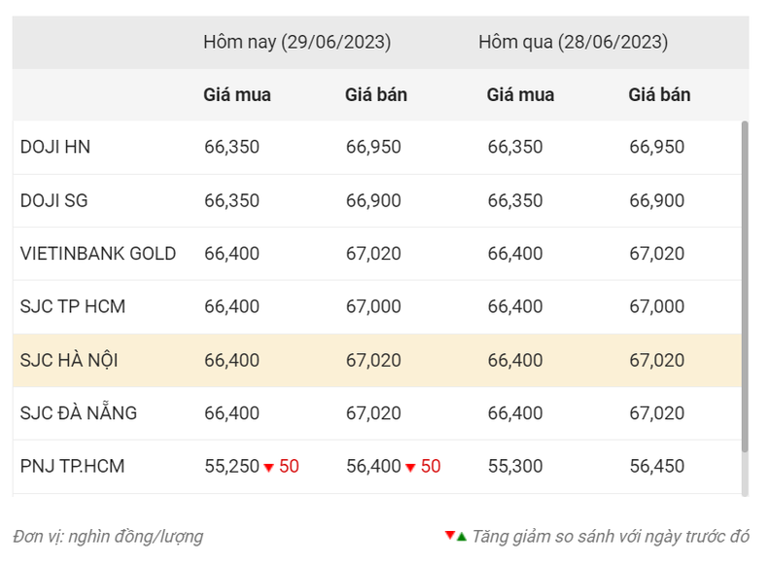Click red down arrow beside PNJ 56,400 price

pyautogui.click(x=410, y=468)
